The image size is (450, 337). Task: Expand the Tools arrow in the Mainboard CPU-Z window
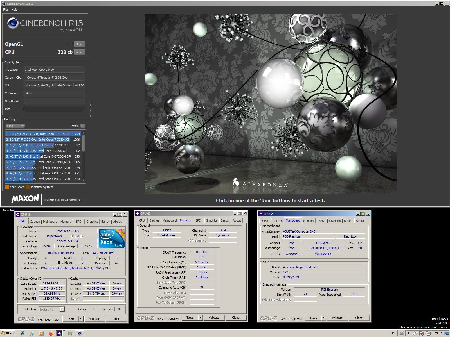pyautogui.click(x=324, y=318)
